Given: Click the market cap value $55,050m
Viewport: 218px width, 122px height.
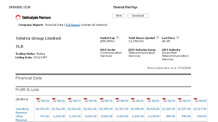Looking at the screenshot, I should pos(107,41).
